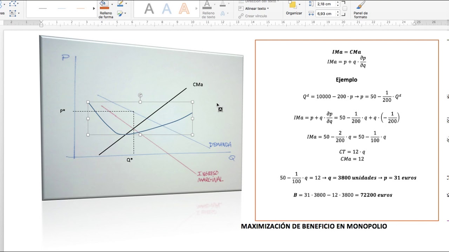Click the shape width icon
The image size is (449, 252).
[x=311, y=14]
